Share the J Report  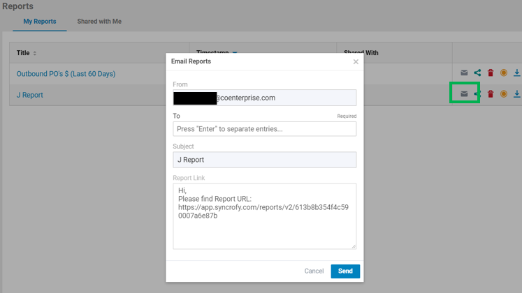click(x=477, y=94)
